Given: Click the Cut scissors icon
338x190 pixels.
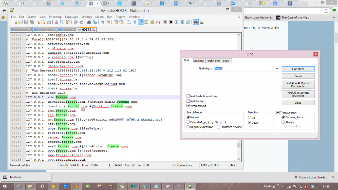Looking at the screenshot, I should click(57, 22).
